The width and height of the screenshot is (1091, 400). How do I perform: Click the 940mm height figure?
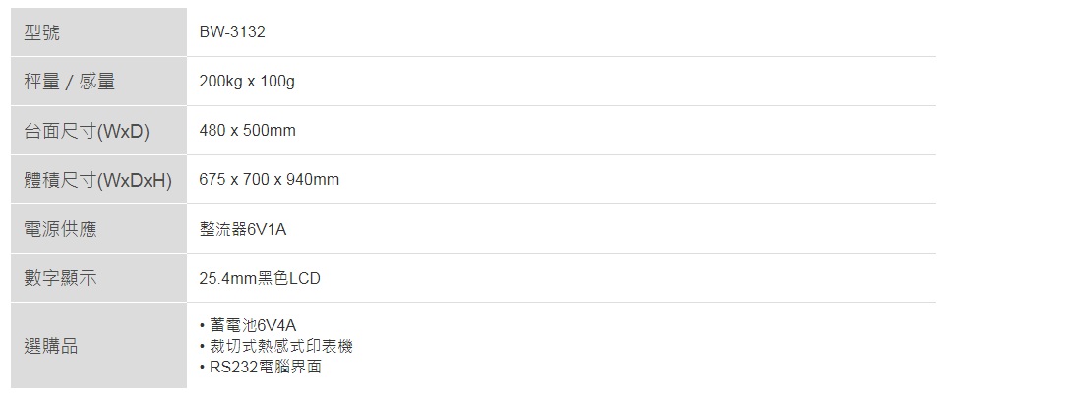pyautogui.click(x=315, y=180)
